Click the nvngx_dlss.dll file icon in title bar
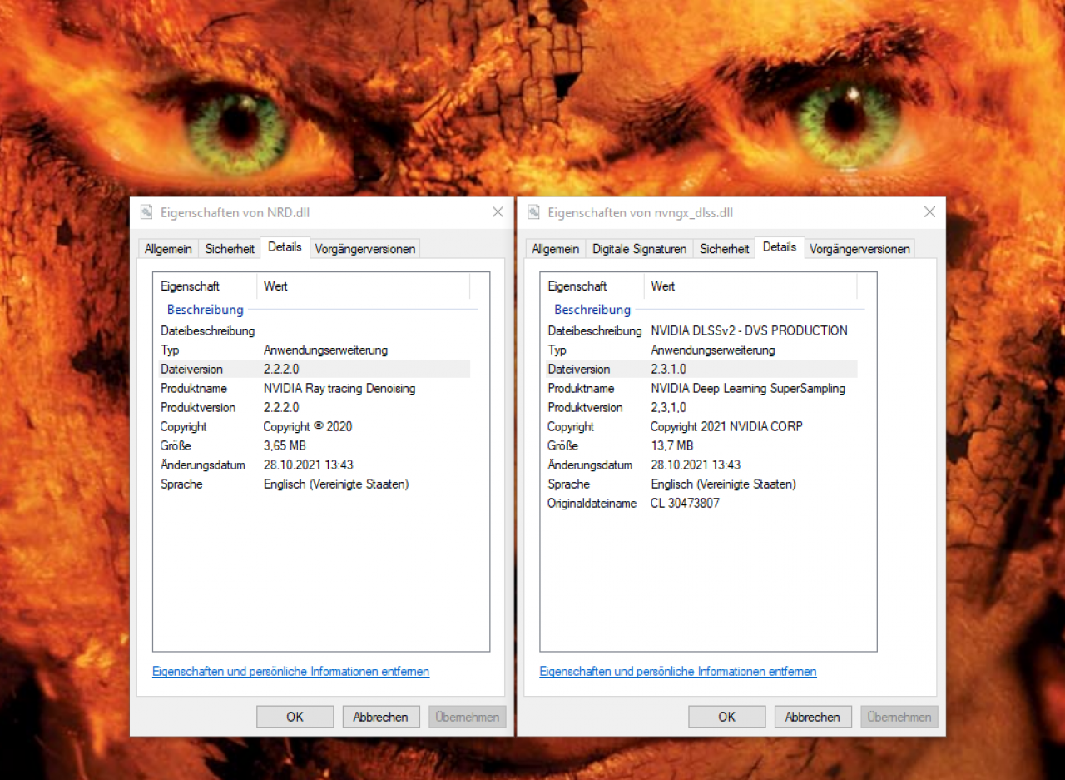 [533, 212]
